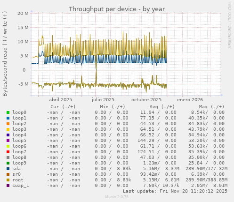Click the 'Min (-/+)' column header

(x=113, y=107)
